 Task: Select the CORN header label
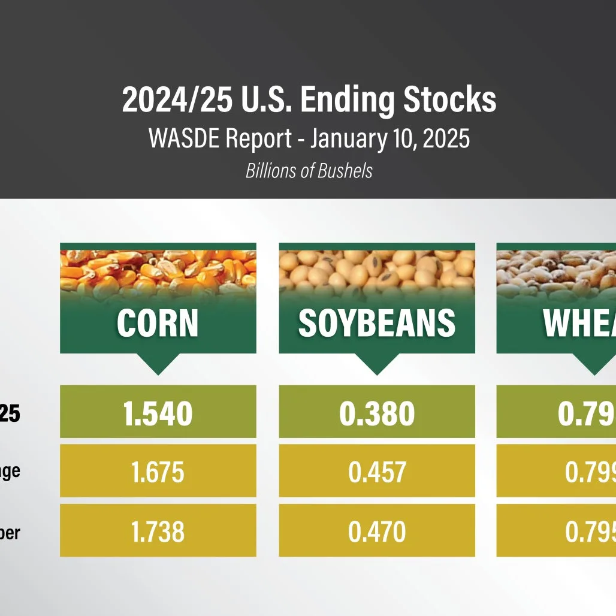(158, 323)
